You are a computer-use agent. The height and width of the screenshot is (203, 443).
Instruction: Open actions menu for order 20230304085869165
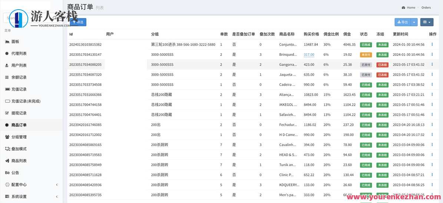tap(432, 145)
